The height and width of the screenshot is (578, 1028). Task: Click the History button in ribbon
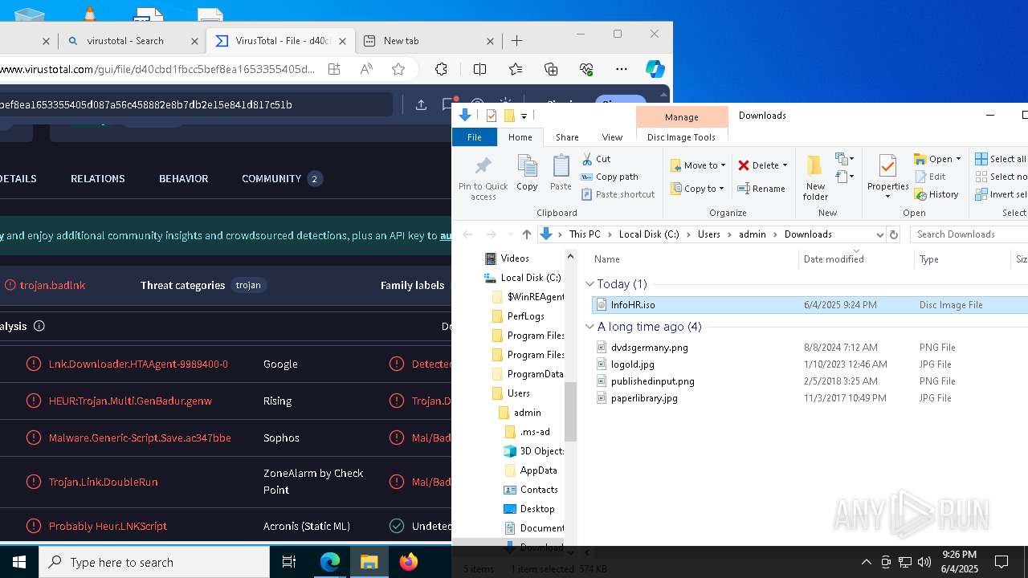click(x=936, y=194)
